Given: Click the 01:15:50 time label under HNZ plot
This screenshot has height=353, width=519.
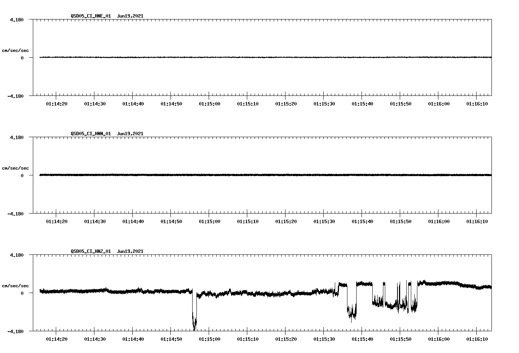Looking at the screenshot, I should click(401, 339).
